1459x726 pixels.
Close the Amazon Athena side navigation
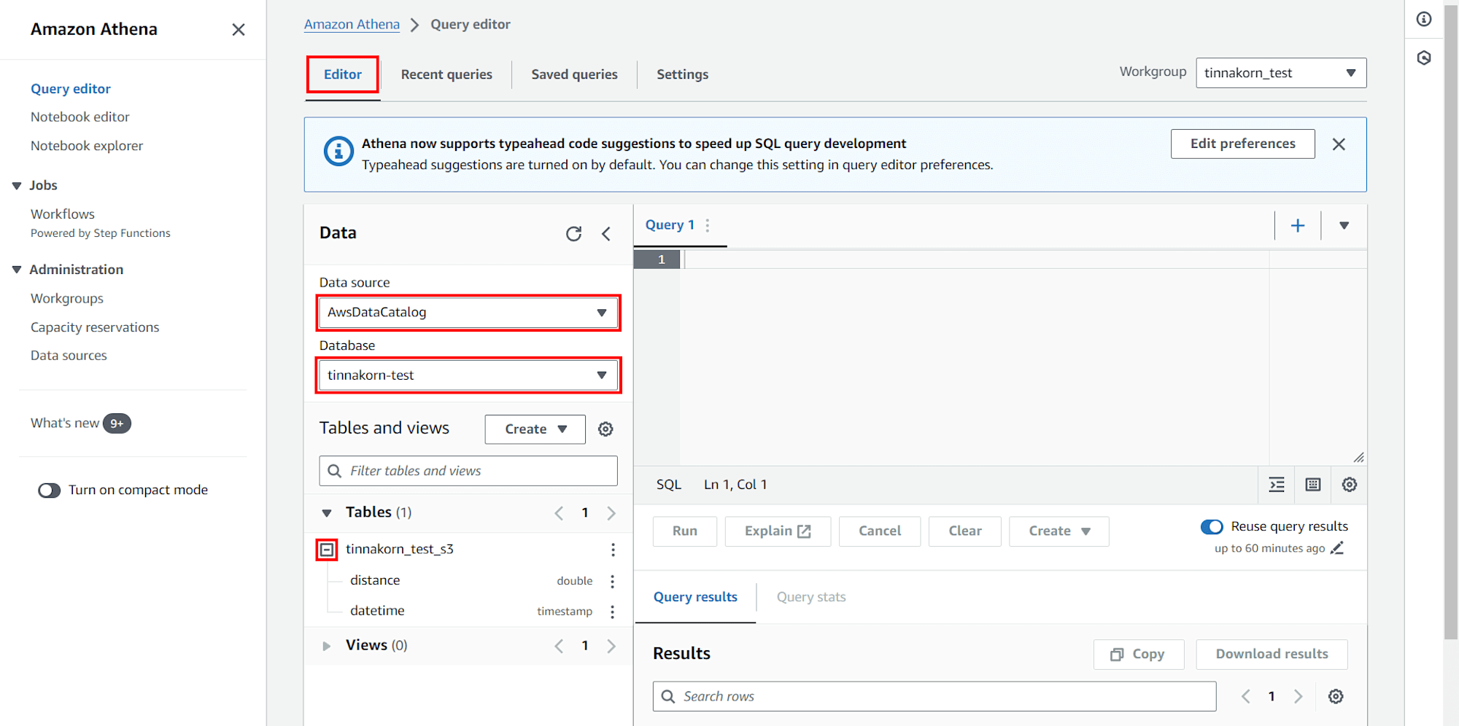tap(238, 30)
